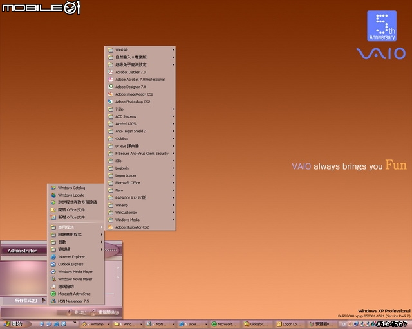This screenshot has height=329, width=412.
Task: Click the 所有程式 All Programs button
Action: (x=24, y=300)
